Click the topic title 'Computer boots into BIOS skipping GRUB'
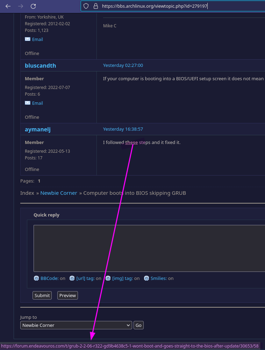This screenshot has height=350, width=265. coord(135,193)
